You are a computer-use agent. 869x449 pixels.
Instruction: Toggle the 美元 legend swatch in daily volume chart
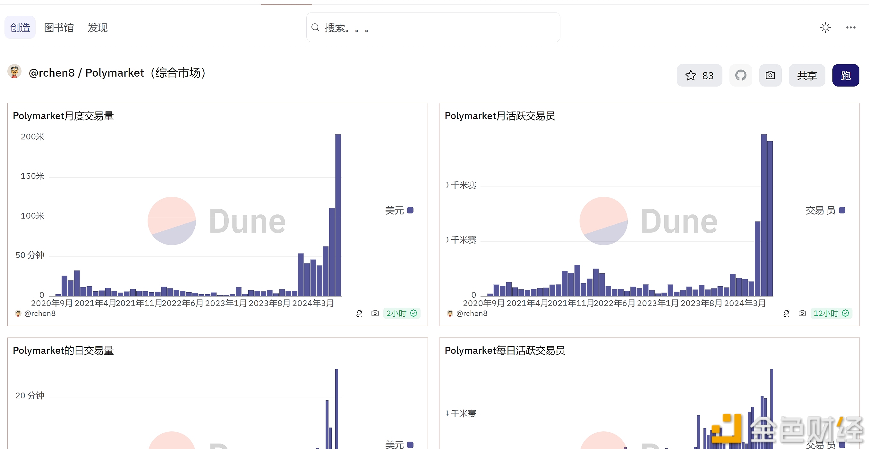click(410, 445)
